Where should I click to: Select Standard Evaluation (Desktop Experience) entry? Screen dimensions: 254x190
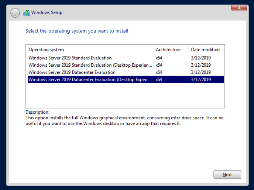click(x=90, y=65)
